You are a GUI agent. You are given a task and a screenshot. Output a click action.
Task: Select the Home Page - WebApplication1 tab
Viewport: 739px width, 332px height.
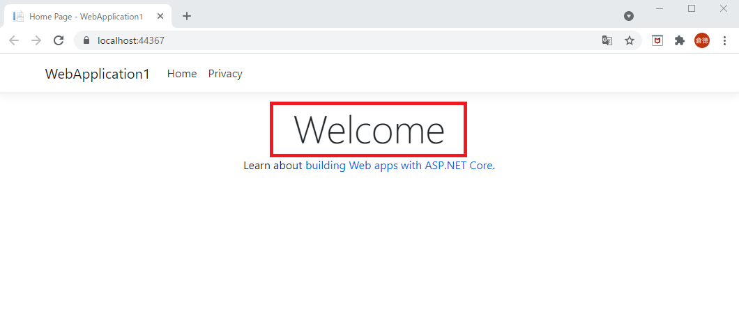[88, 16]
